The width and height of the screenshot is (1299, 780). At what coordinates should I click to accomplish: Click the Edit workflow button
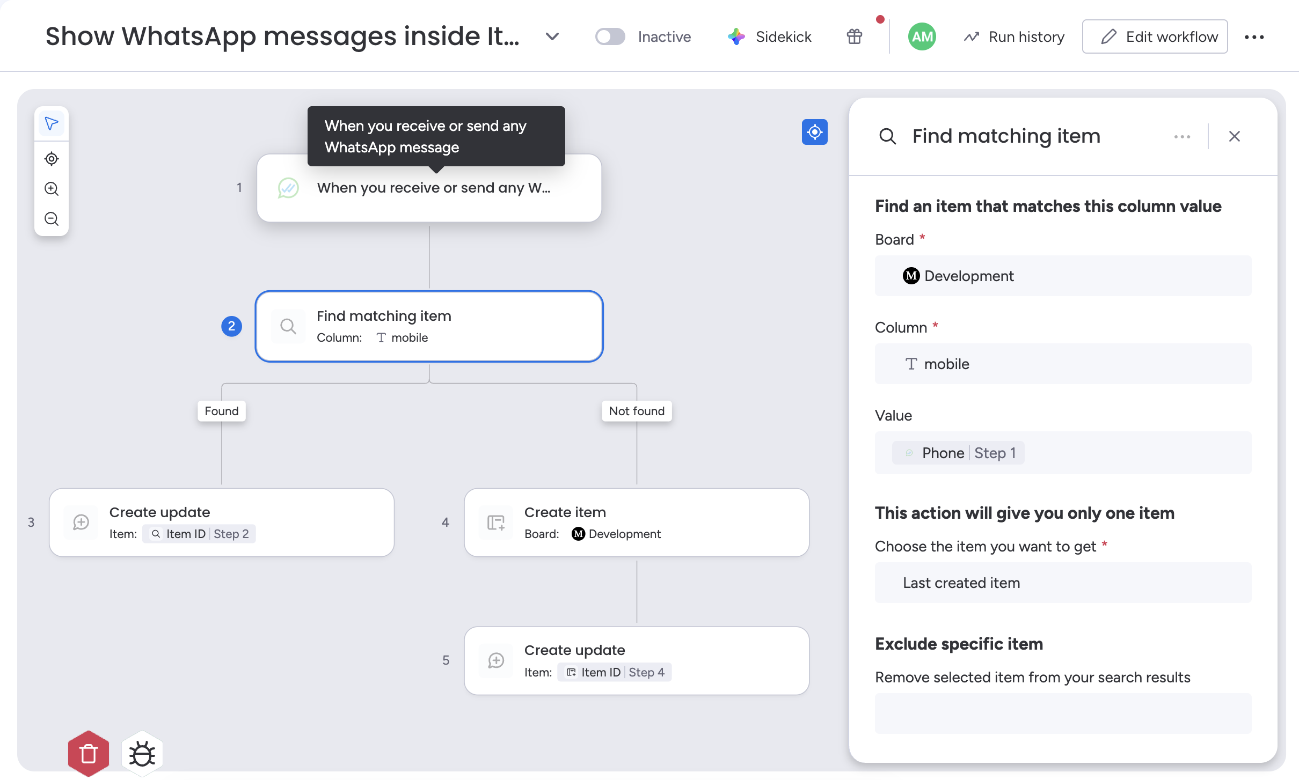click(1155, 36)
